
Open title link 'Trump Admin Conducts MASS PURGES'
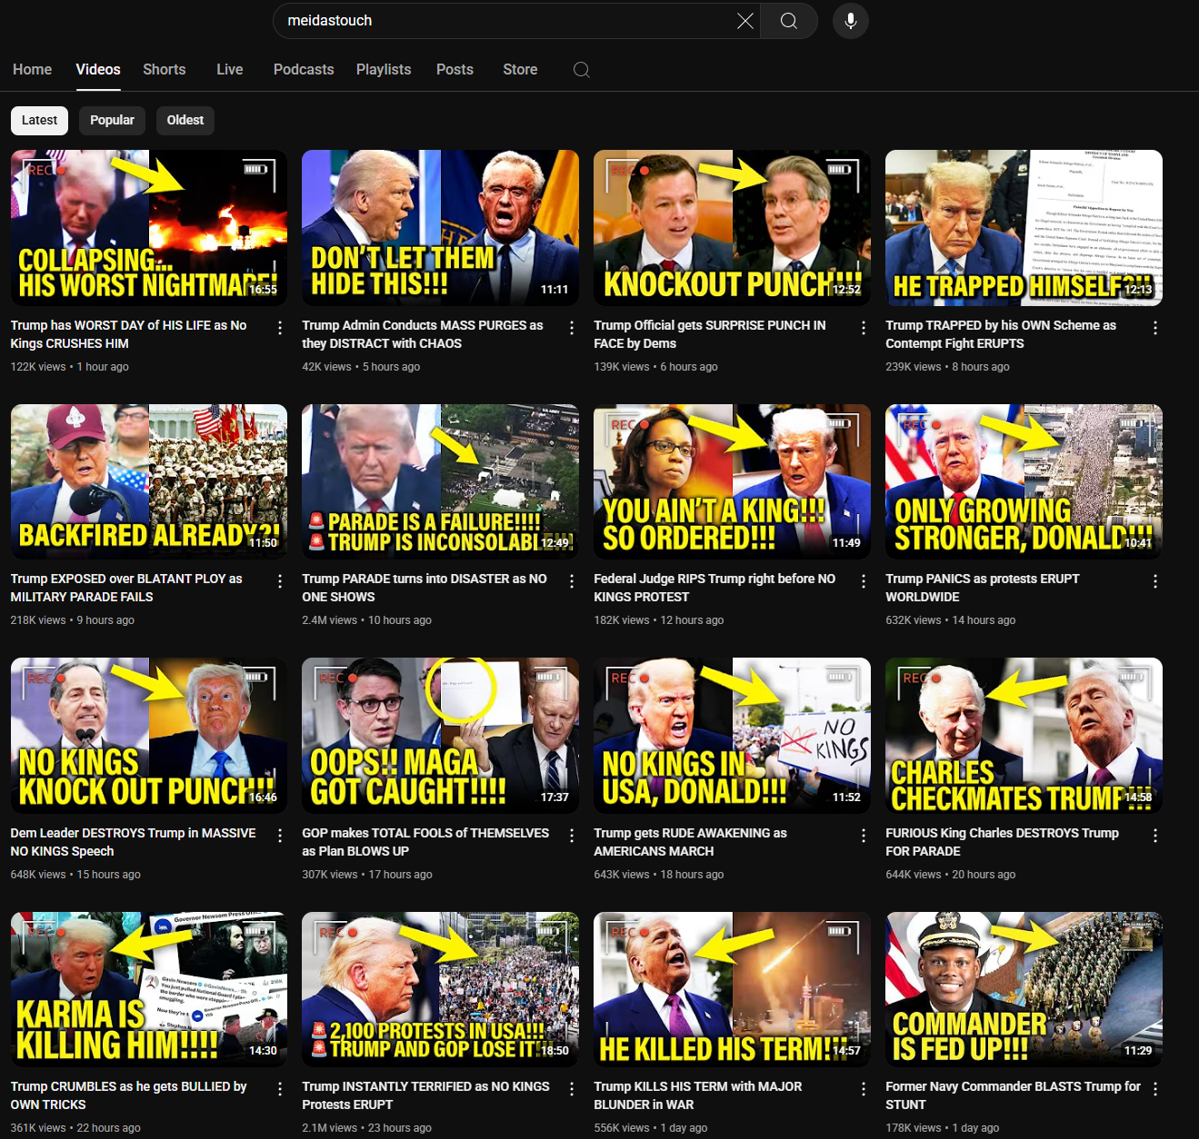click(423, 334)
